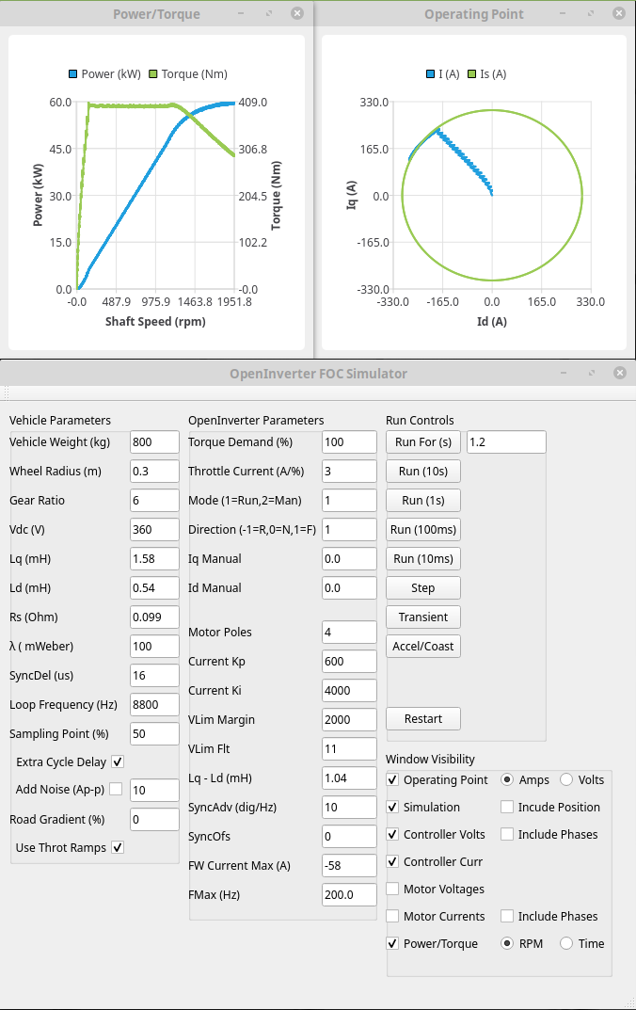Screen dimensions: 636x1010
Task: Enable Incude Position checkbox
Action: (507, 807)
